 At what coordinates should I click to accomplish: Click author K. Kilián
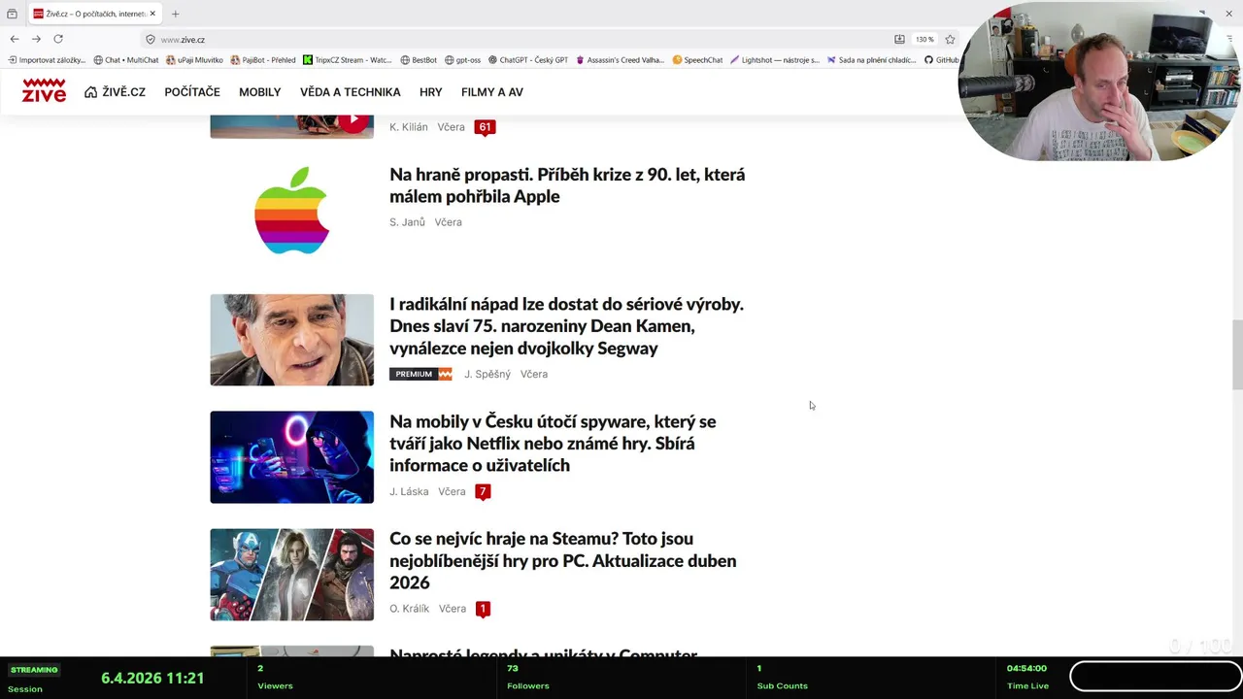coord(408,127)
